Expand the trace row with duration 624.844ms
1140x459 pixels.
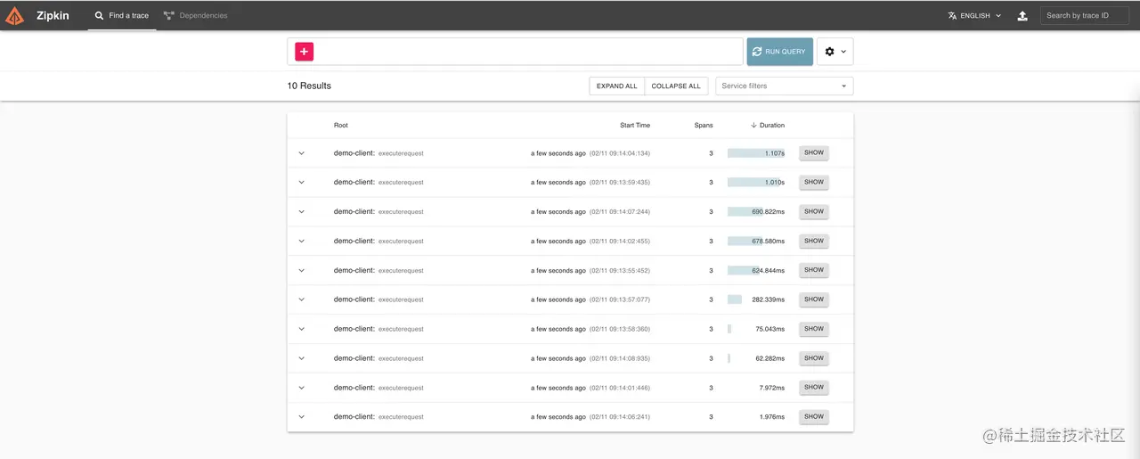(x=301, y=270)
